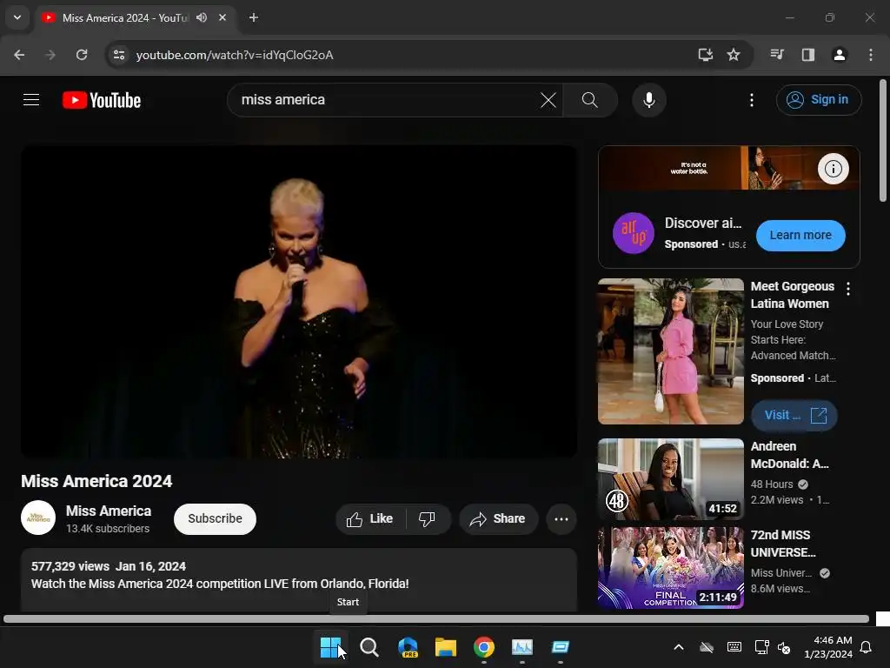Like the Miss America 2024 video
Image resolution: width=890 pixels, height=668 pixels.
click(x=370, y=518)
